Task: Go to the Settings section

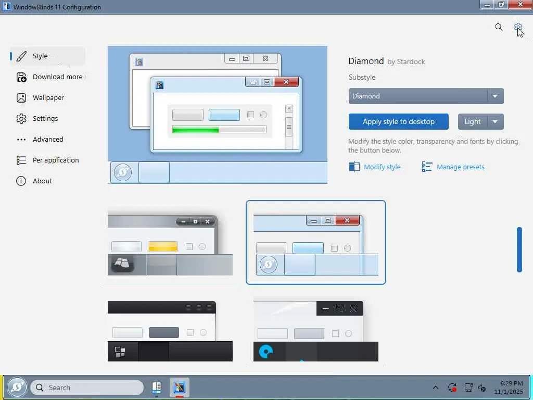Action: tap(47, 119)
